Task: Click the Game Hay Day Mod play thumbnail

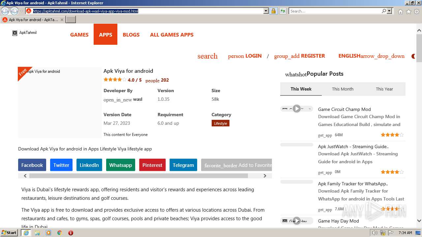Action: point(297,221)
